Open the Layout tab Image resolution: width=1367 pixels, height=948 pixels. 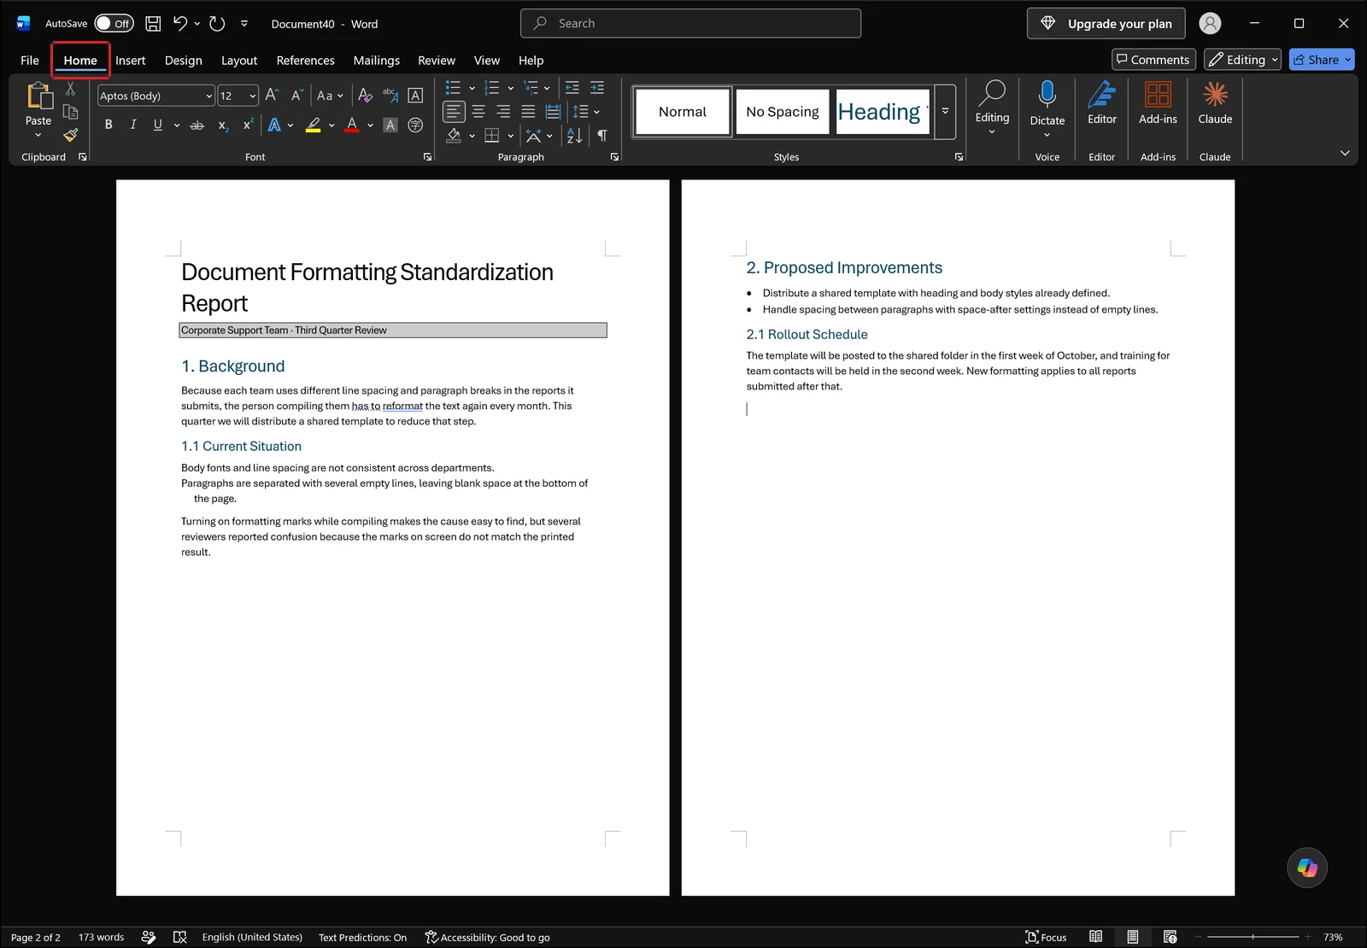pos(239,61)
